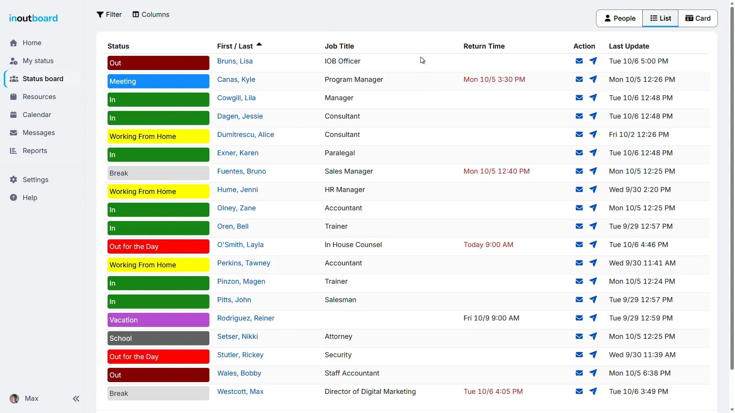Click School status of Setser, Nikki
735x413 pixels.
click(x=158, y=338)
